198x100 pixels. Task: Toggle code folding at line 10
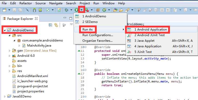tap(85, 47)
